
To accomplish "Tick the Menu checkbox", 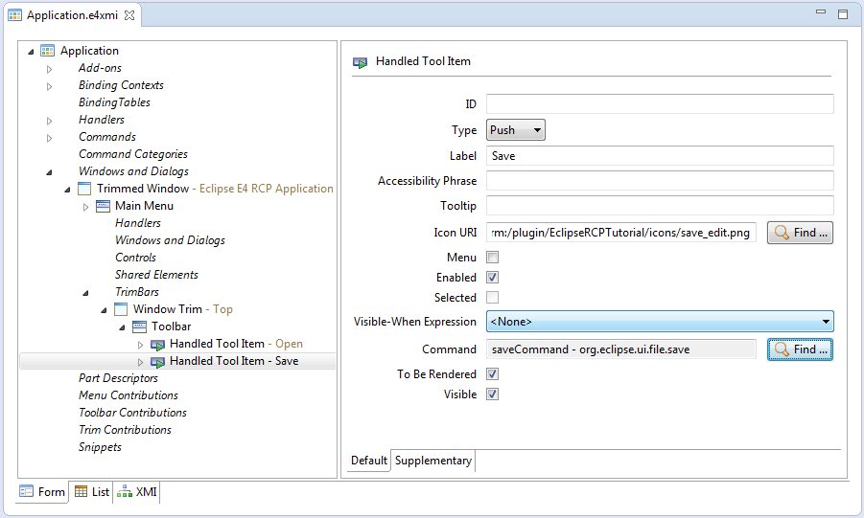I will coord(493,257).
